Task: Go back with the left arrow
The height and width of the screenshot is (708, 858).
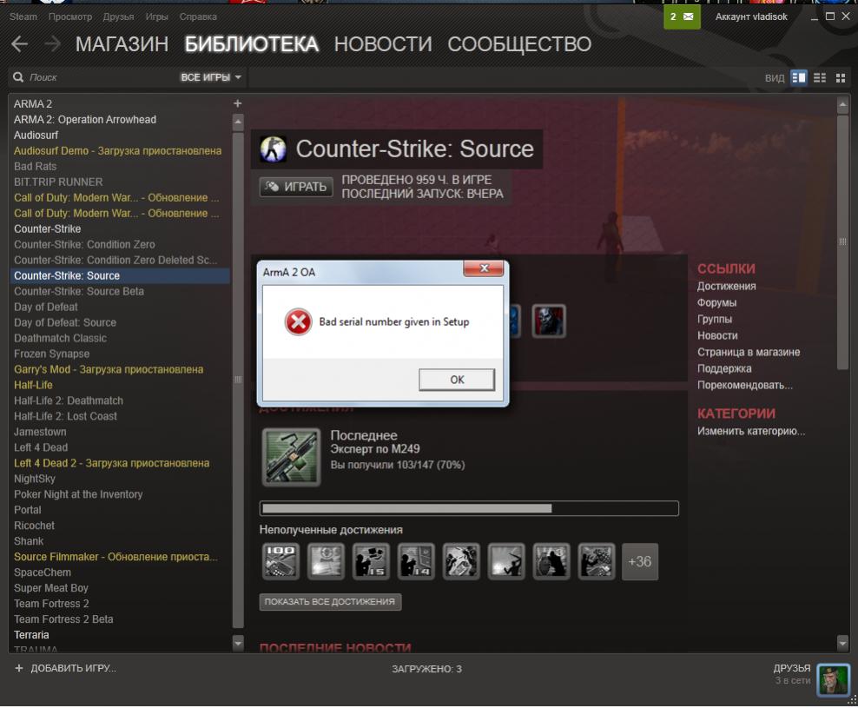Action: [20, 44]
